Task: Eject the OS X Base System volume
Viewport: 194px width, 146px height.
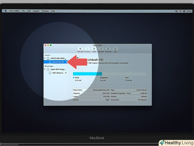Action: tap(66, 73)
